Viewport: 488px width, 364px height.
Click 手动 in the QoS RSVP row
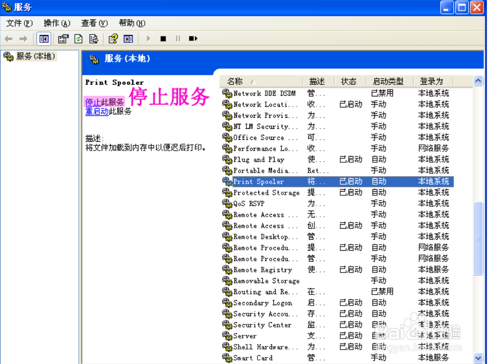click(378, 204)
